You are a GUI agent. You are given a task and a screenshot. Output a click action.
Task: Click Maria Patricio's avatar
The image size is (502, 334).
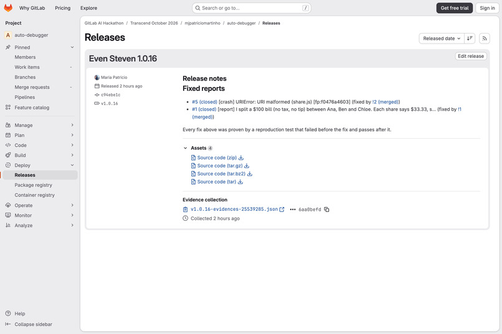click(x=97, y=77)
